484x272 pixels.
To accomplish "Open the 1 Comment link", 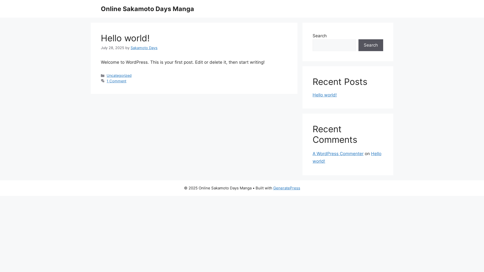I will [x=116, y=81].
